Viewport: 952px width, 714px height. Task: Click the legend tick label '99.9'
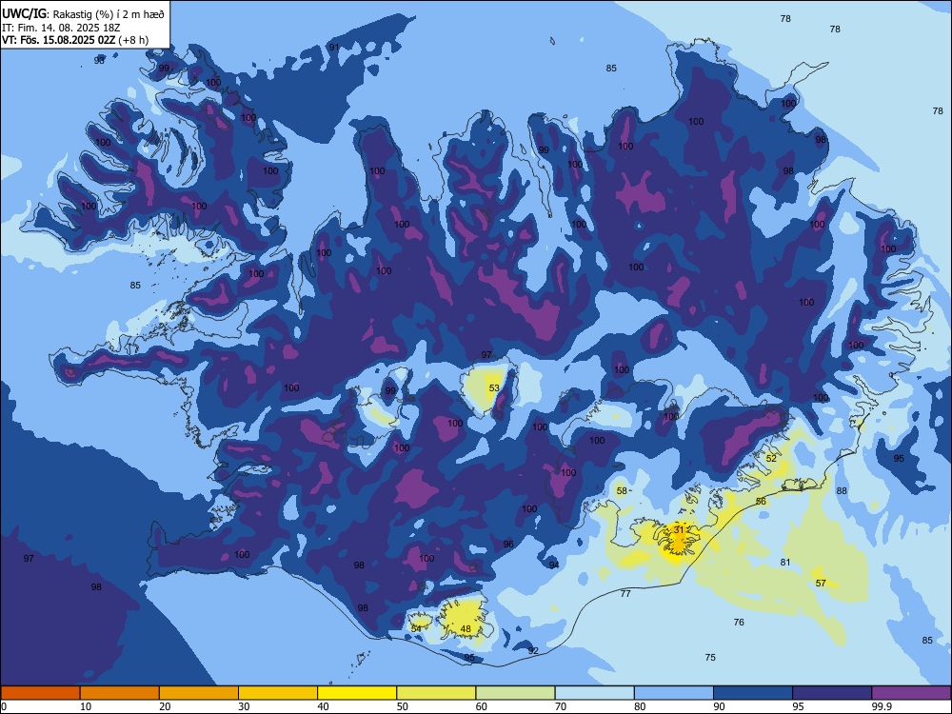coord(882,706)
